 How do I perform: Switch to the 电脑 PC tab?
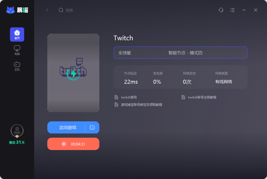[17, 50]
